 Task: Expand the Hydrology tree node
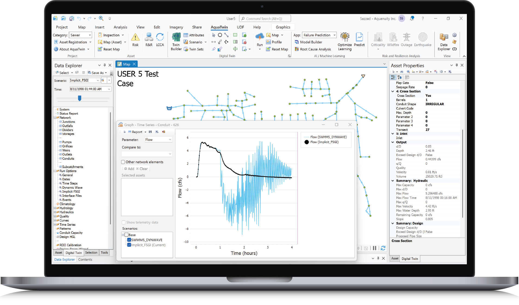point(55,208)
